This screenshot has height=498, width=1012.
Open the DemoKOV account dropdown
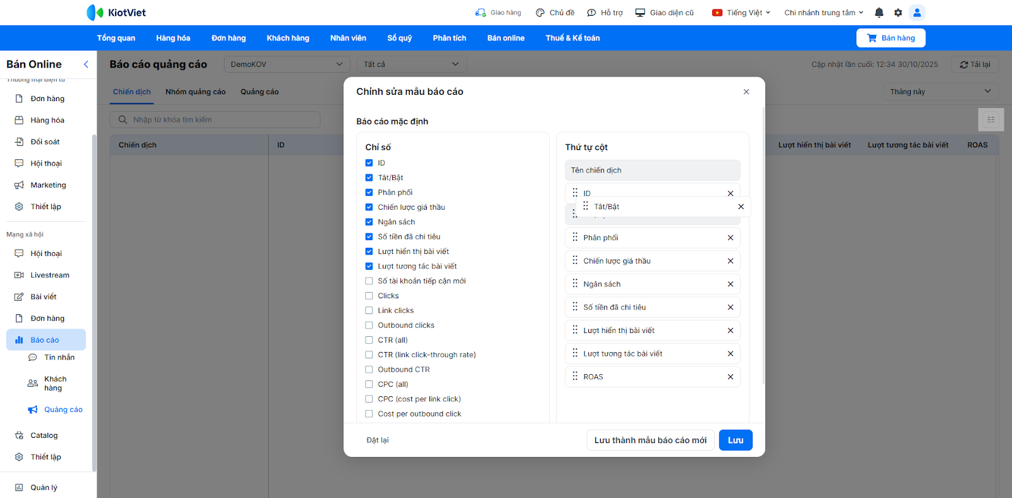[x=287, y=64]
